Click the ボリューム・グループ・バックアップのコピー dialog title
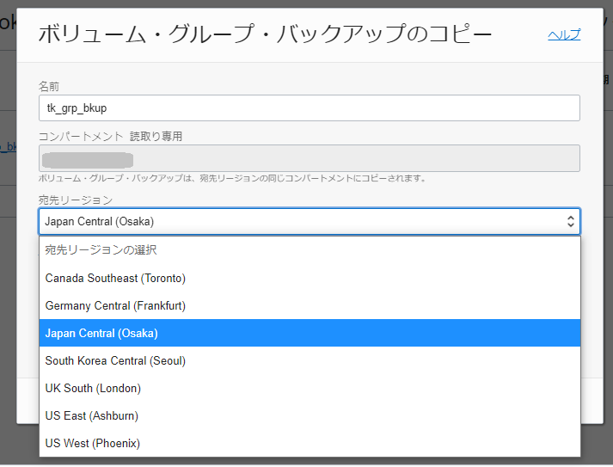 (265, 34)
